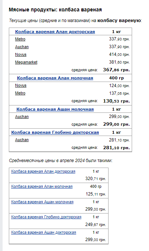Open Колбаса вареная Ашан докторская link
The width and height of the screenshot is (149, 251).
point(43,232)
